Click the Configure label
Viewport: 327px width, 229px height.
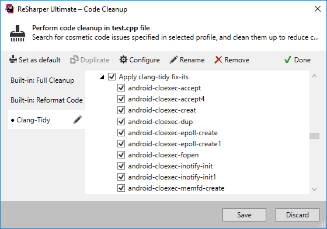click(x=145, y=60)
